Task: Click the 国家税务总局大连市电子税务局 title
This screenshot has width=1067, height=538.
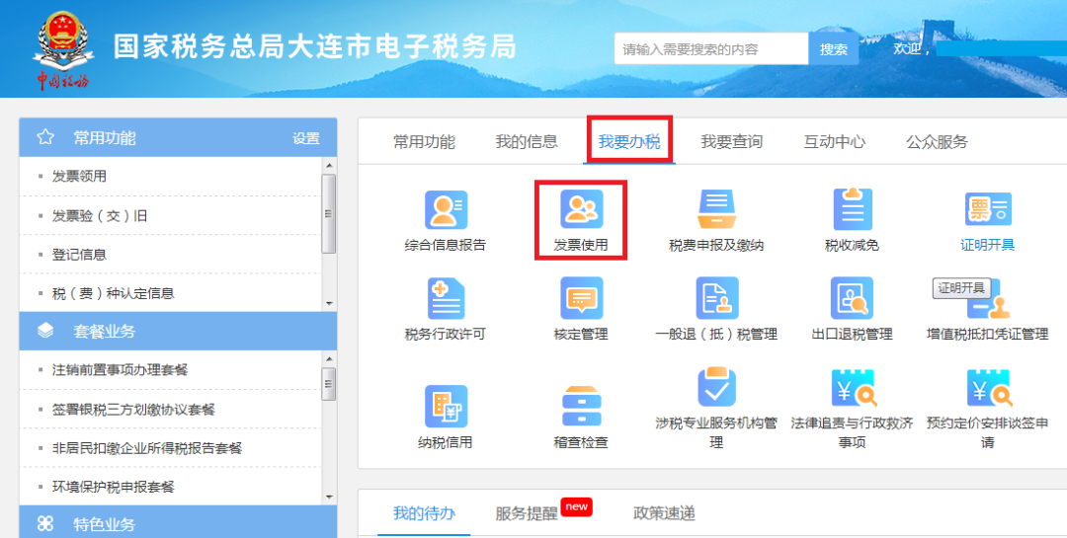Action: tap(314, 47)
